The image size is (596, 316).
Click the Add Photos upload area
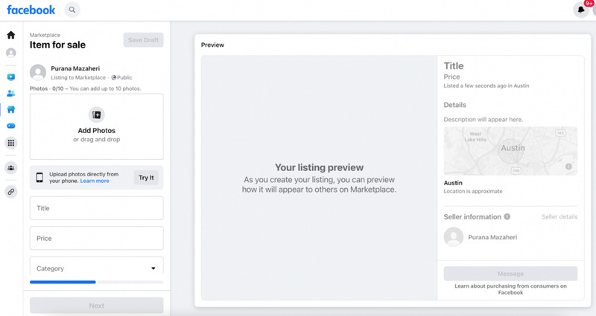coord(96,126)
